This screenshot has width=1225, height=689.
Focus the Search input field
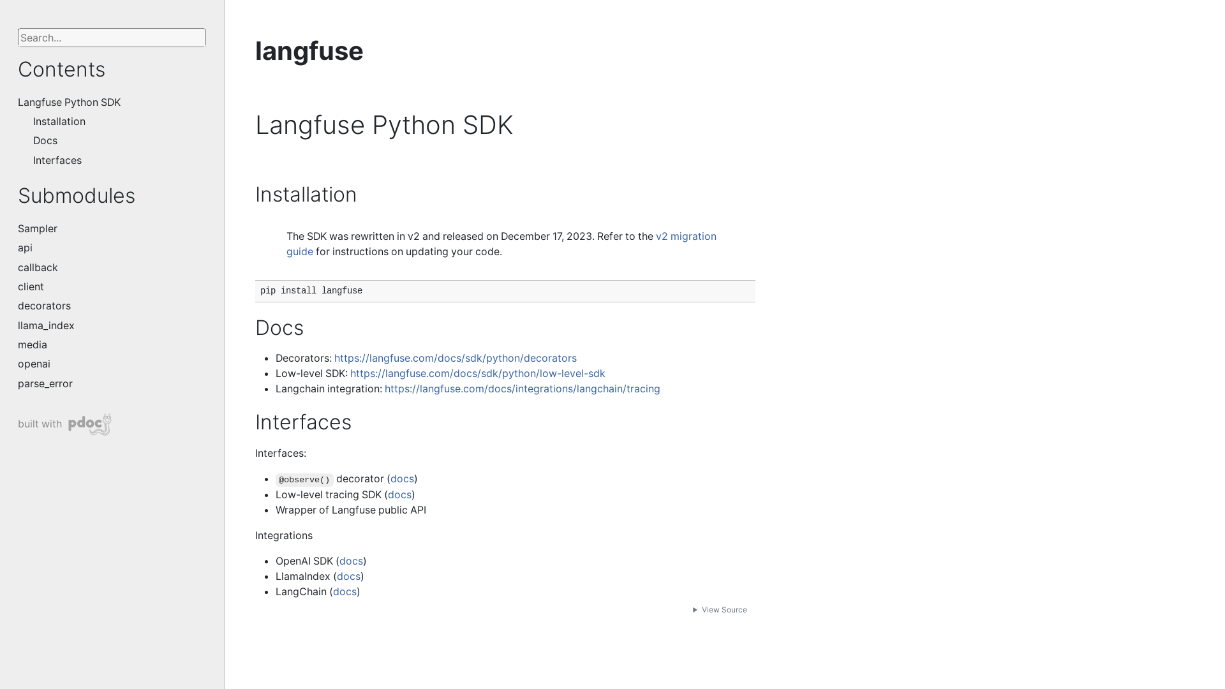pos(112,38)
